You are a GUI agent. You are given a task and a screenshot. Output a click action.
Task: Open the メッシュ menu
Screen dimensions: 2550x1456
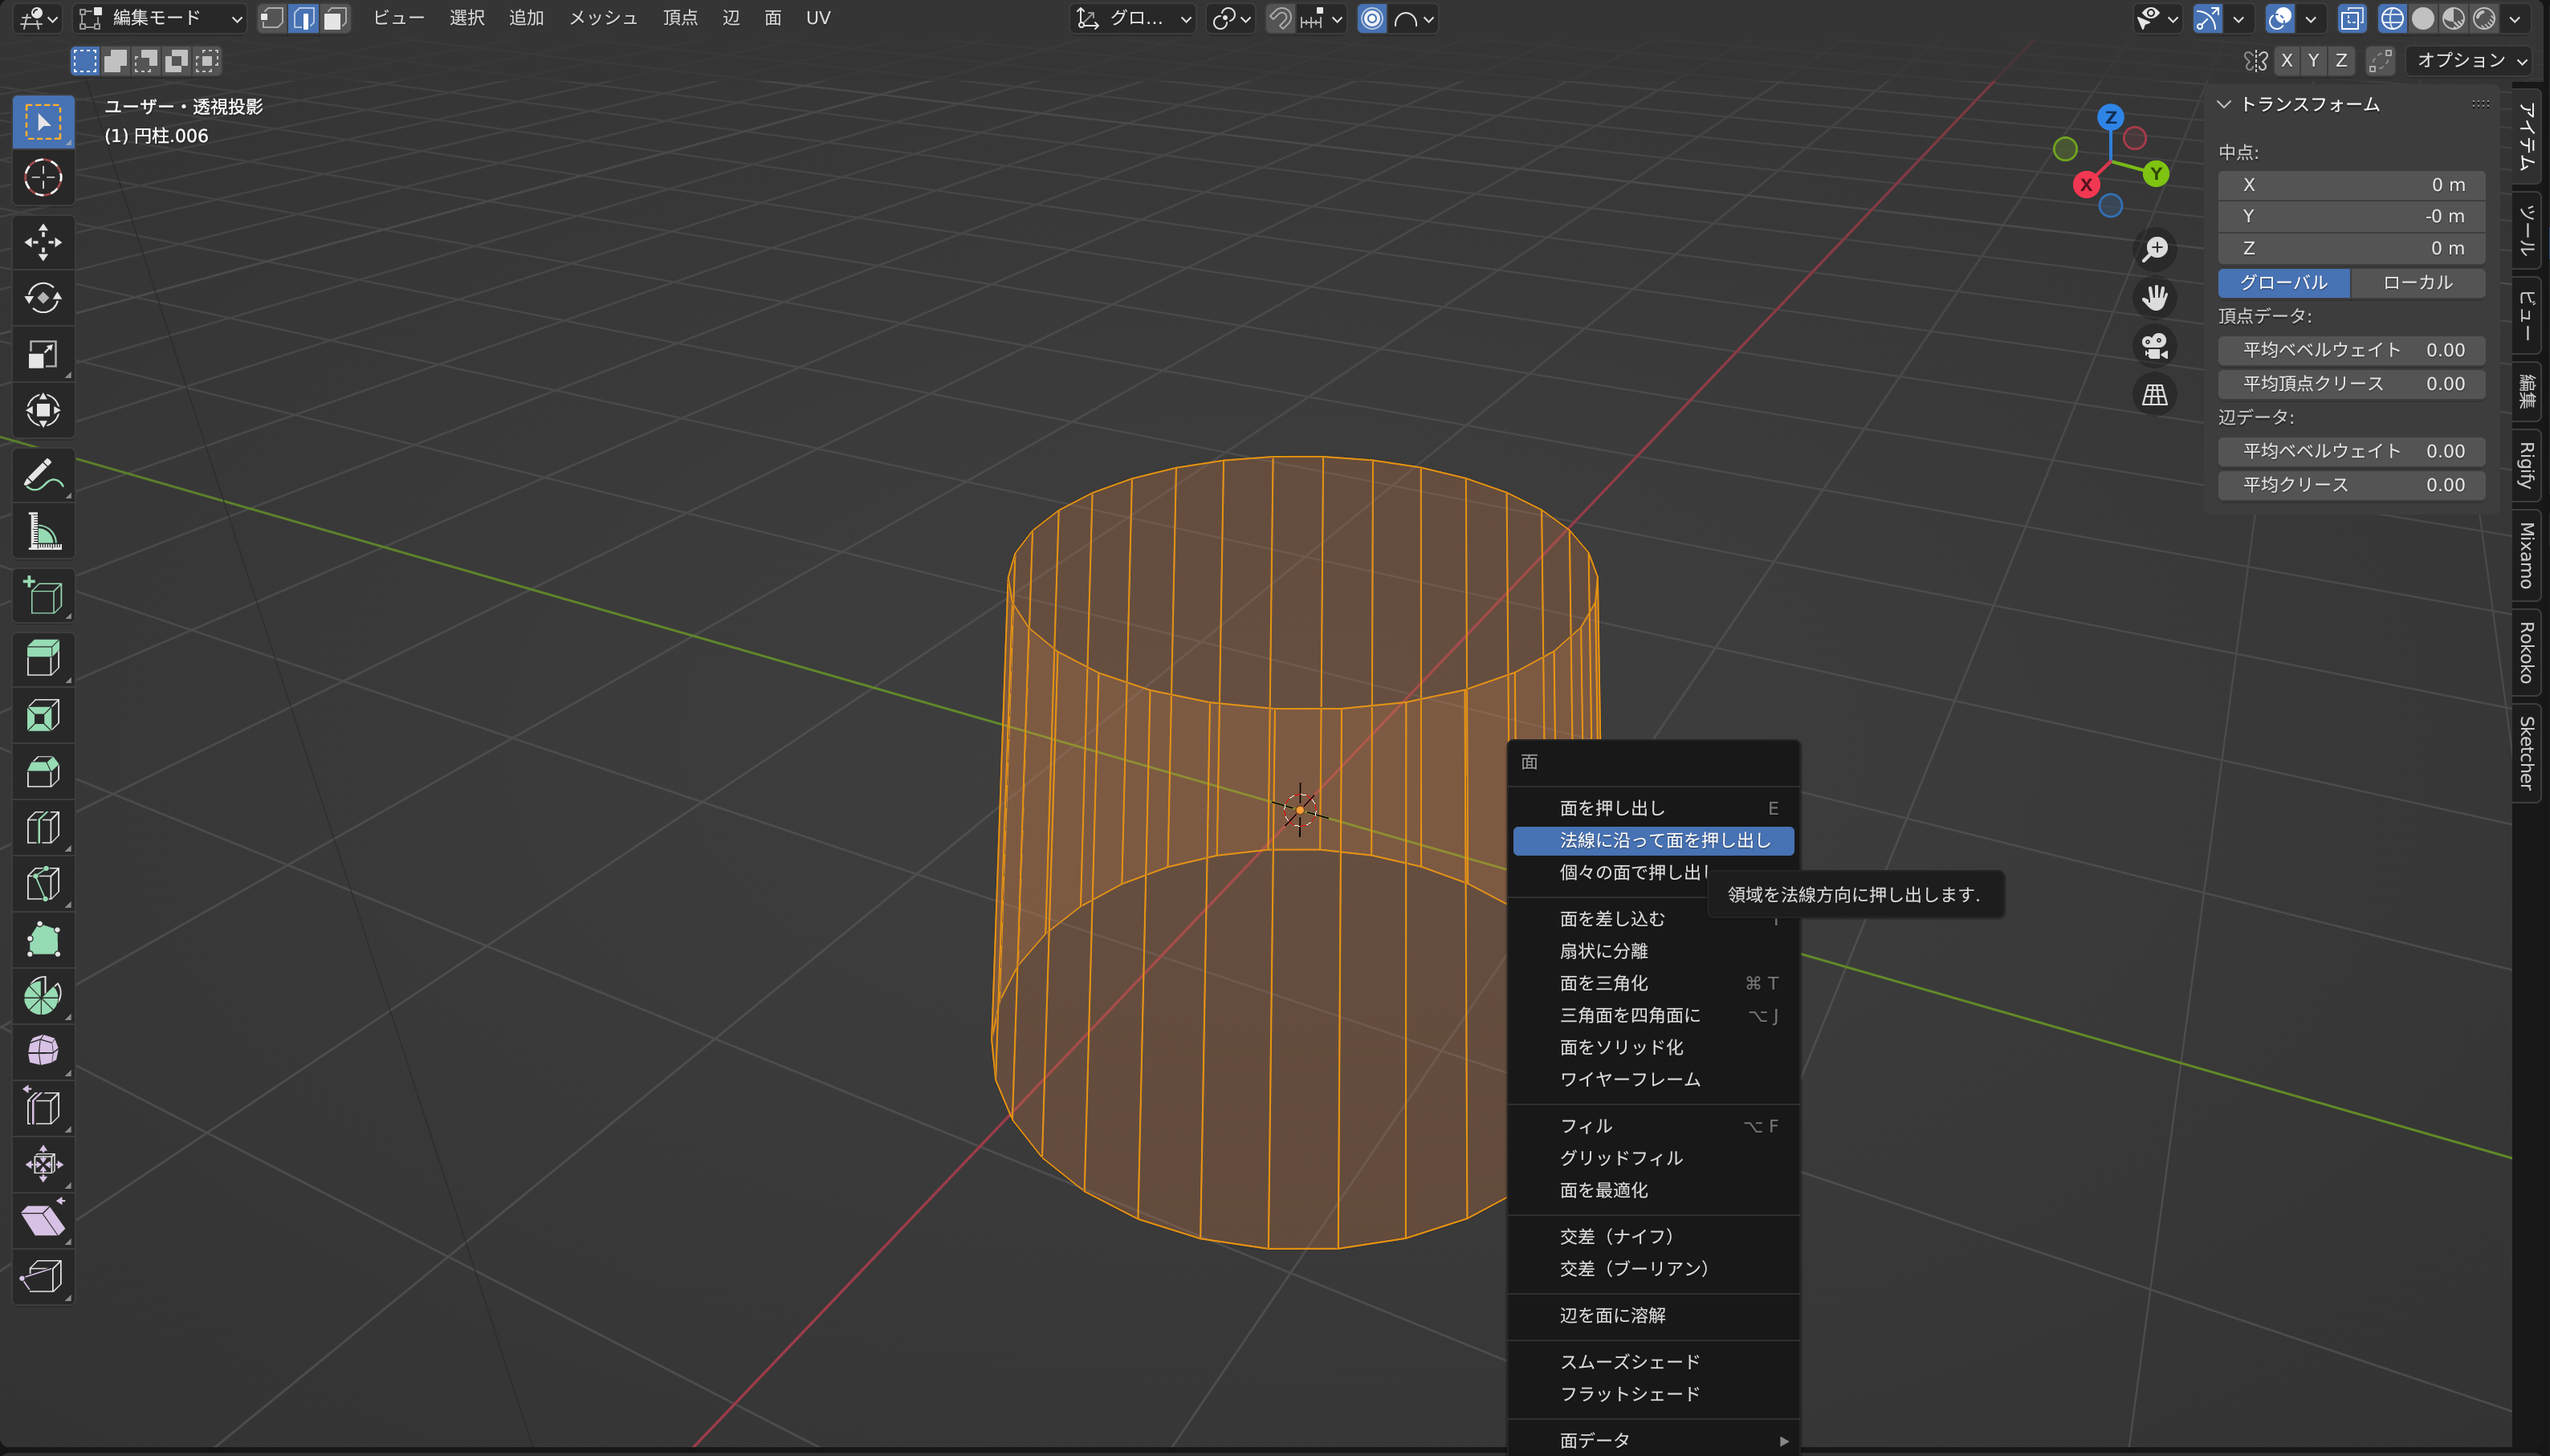click(603, 18)
